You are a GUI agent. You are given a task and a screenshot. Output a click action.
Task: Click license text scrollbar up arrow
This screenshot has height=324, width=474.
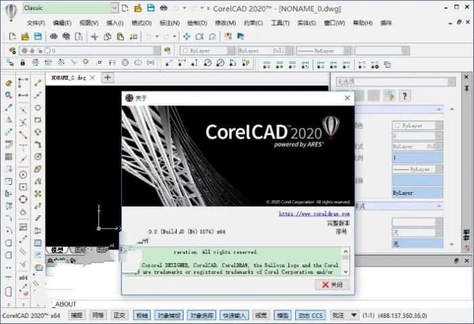346,251
